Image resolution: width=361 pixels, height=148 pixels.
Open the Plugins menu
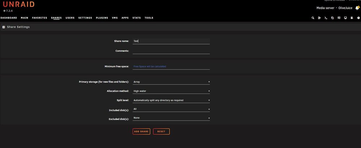click(102, 18)
